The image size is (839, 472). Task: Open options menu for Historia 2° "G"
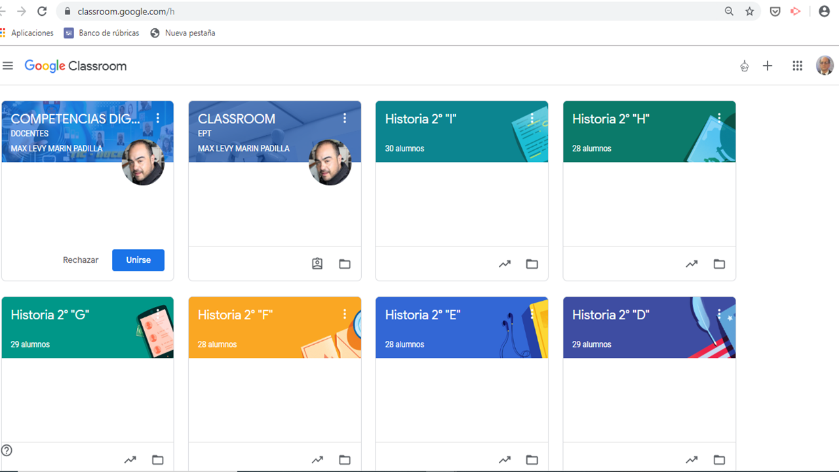pos(158,314)
